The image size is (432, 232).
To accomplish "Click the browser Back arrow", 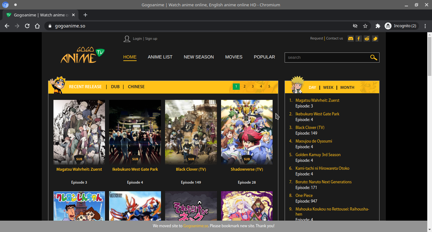I will [x=7, y=26].
